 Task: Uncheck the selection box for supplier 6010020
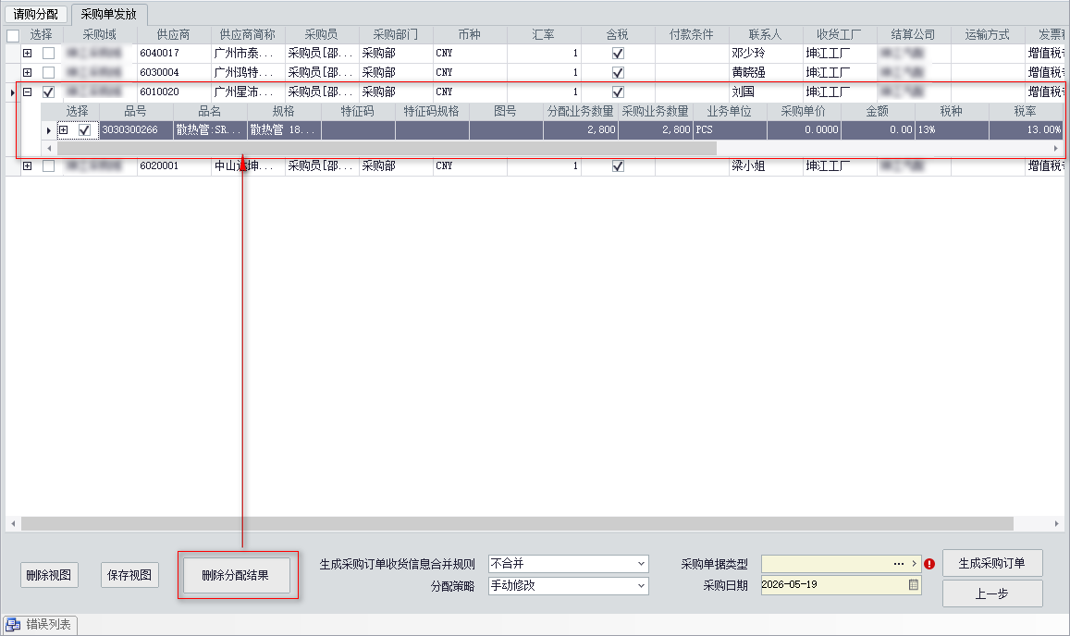48,92
